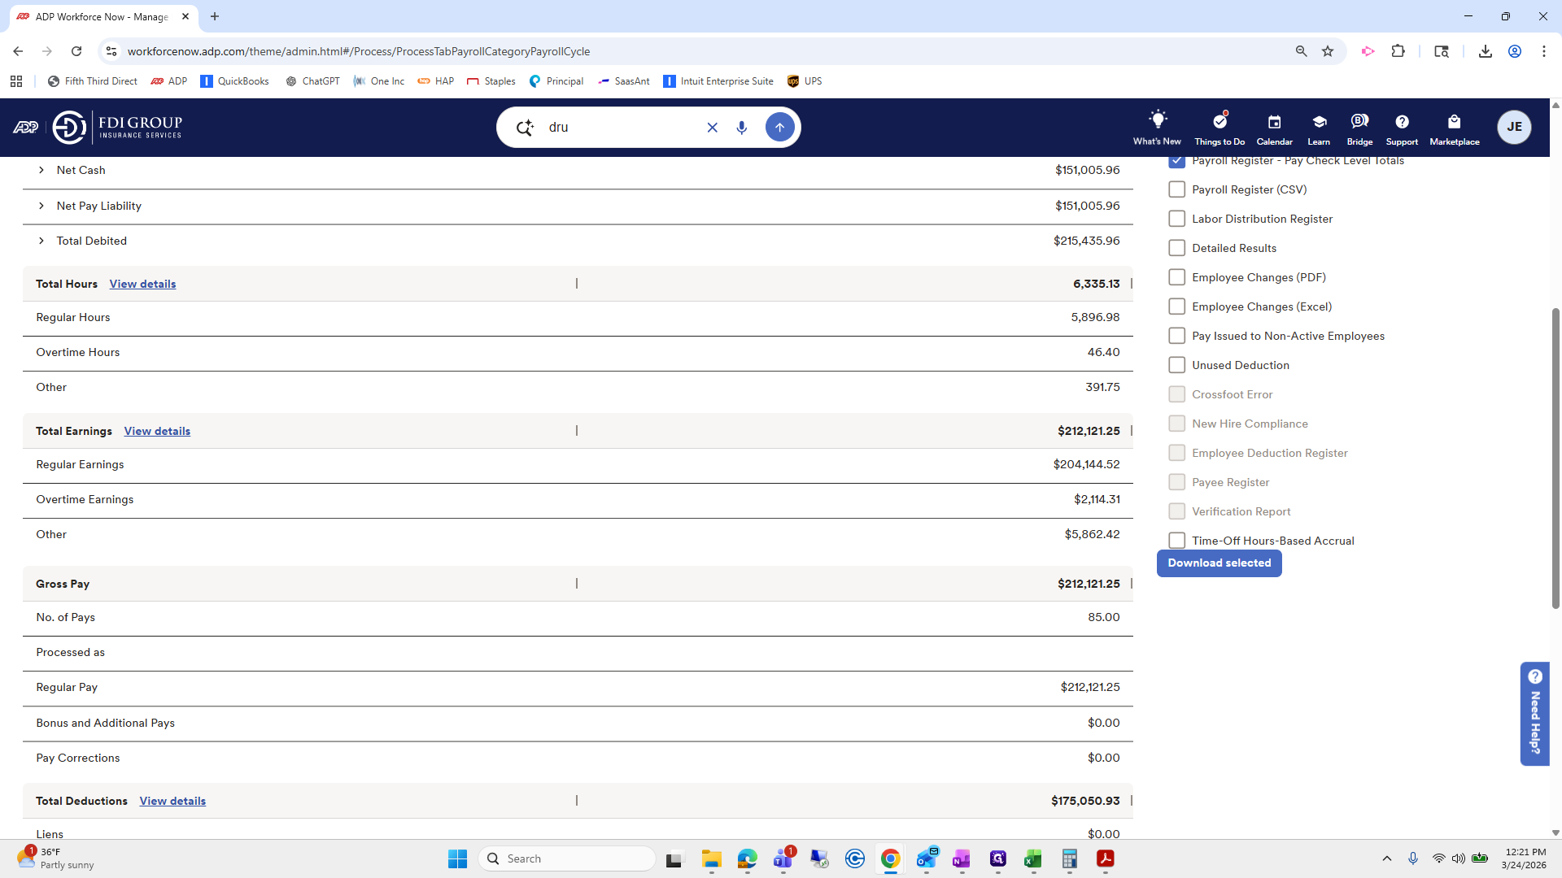1562x878 pixels.
Task: Expand the Net Cash row
Action: click(x=41, y=170)
